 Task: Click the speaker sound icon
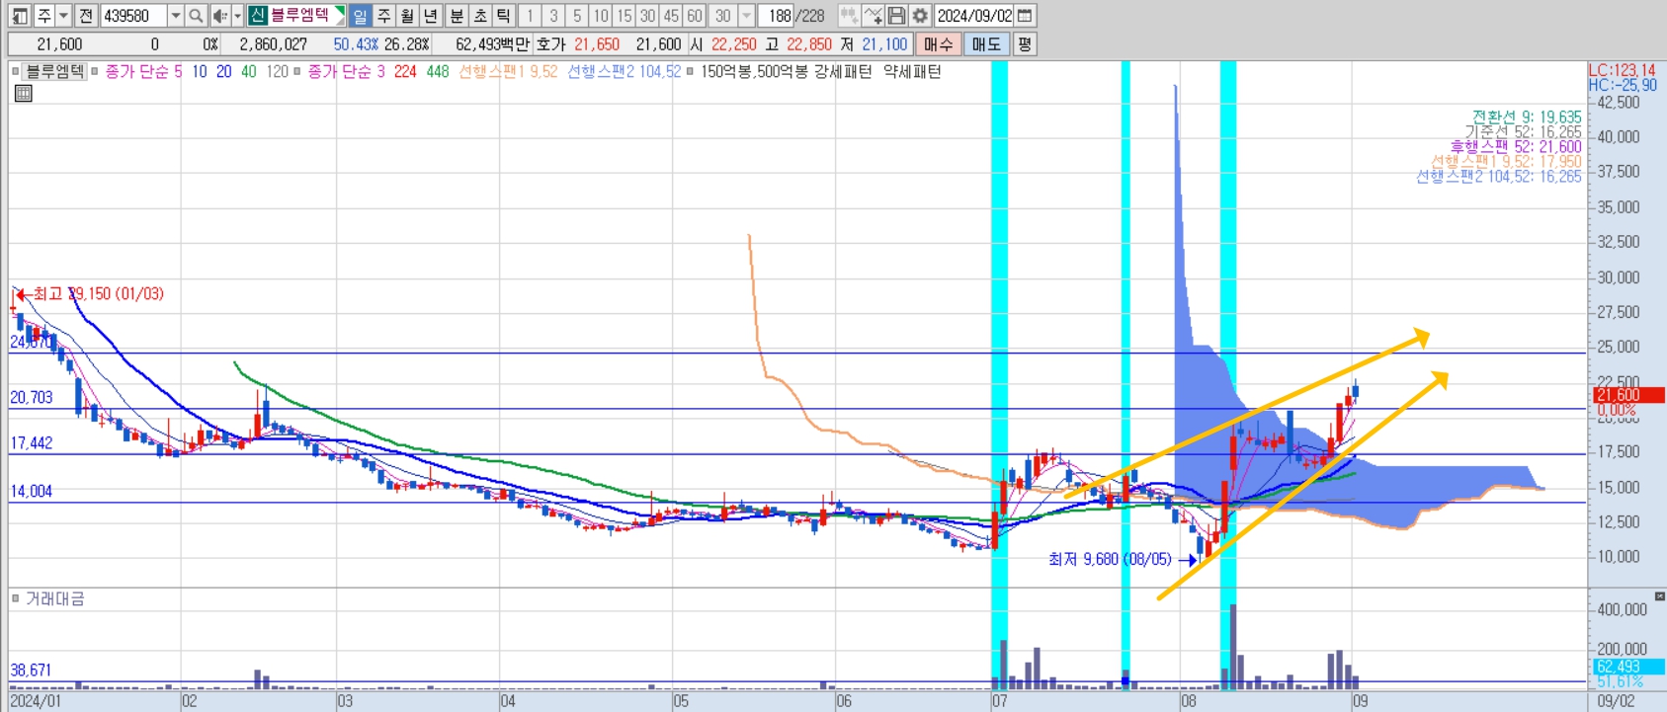pyautogui.click(x=219, y=16)
